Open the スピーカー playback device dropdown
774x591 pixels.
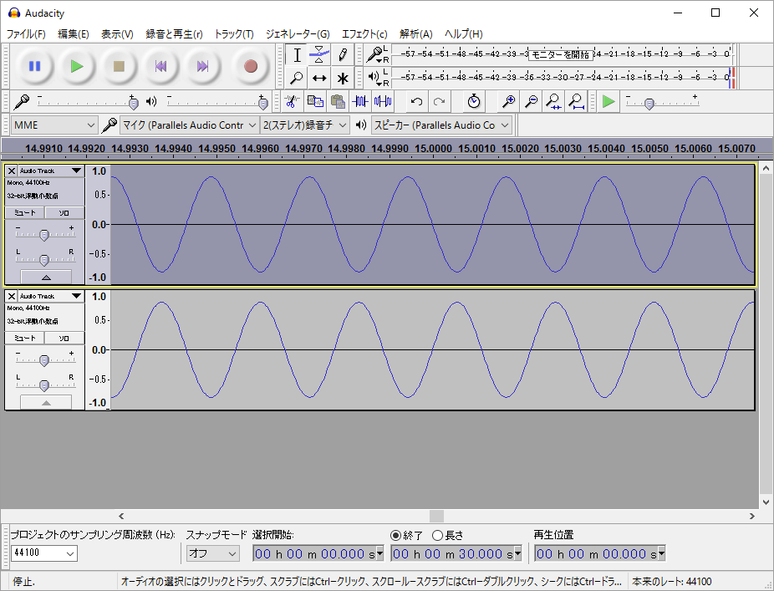tap(441, 125)
